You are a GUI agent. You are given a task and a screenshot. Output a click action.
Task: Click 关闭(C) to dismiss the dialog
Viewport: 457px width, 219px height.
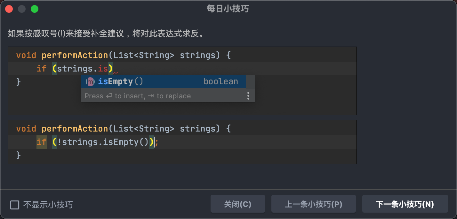tap(238, 204)
